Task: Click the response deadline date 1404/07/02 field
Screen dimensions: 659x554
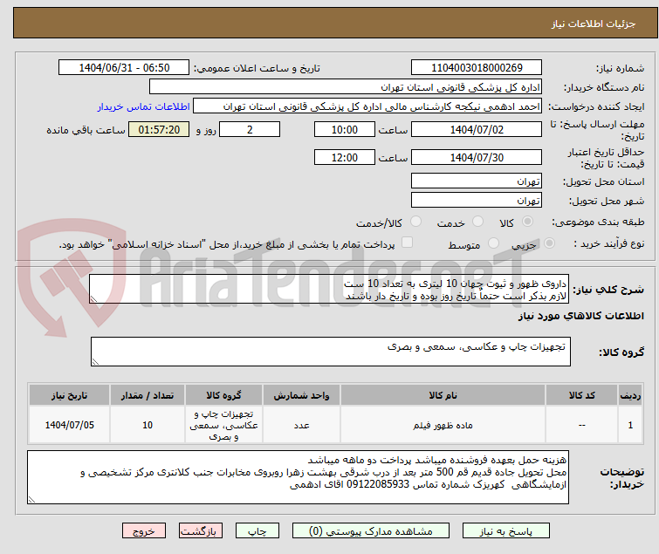Action: (477, 129)
